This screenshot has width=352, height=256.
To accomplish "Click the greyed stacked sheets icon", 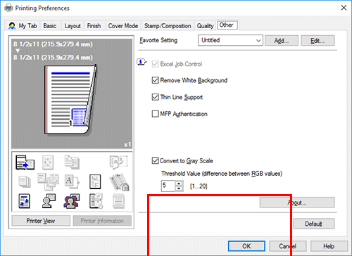I will [x=25, y=181].
